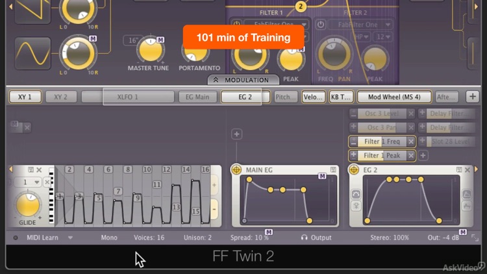Screen dimensions: 487x274
Task: Toggle invert on Slot 28 Level slot
Action: pyautogui.click(x=422, y=142)
